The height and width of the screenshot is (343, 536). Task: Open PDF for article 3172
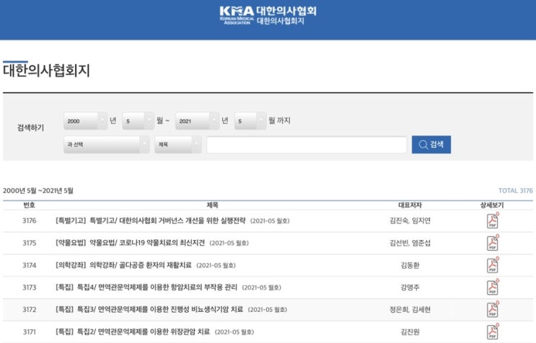pos(493,309)
